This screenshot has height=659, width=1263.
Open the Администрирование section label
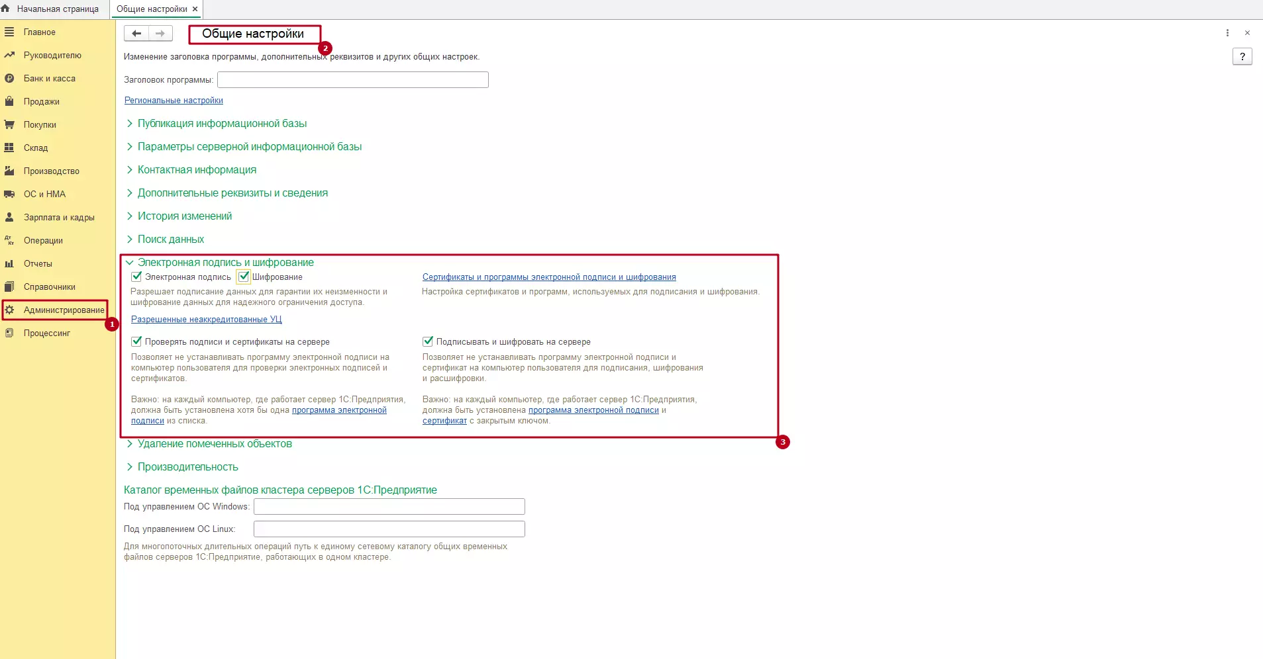(64, 310)
